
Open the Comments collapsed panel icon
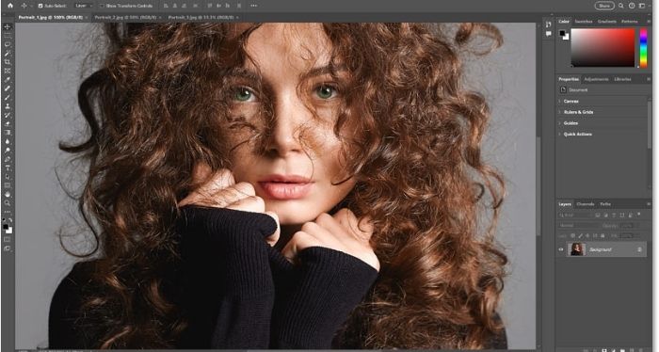pyautogui.click(x=548, y=34)
